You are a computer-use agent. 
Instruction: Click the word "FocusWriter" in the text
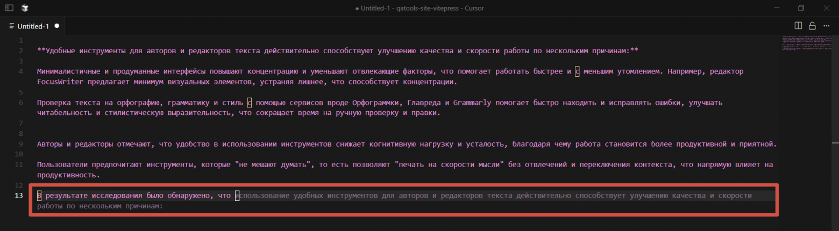click(x=60, y=82)
